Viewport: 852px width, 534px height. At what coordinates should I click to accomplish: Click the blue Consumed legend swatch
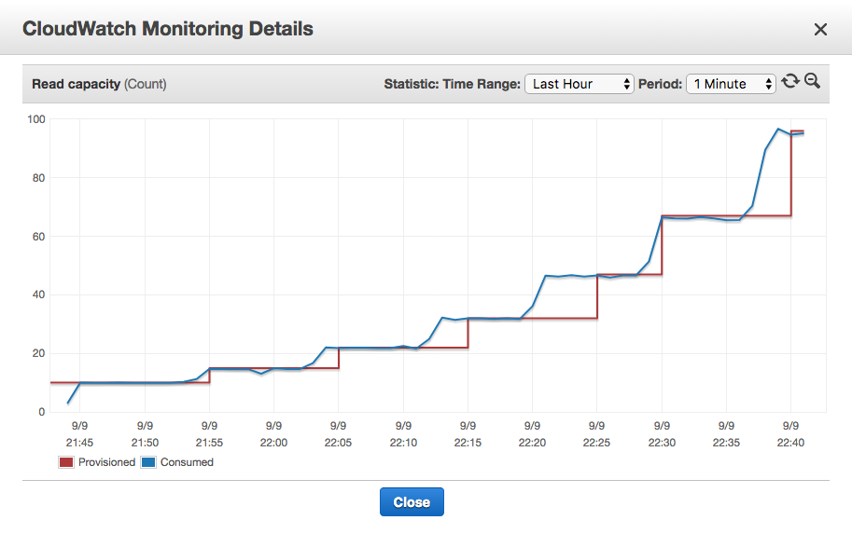148,462
